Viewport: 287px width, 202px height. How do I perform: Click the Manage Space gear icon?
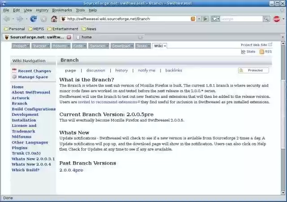(x=14, y=77)
